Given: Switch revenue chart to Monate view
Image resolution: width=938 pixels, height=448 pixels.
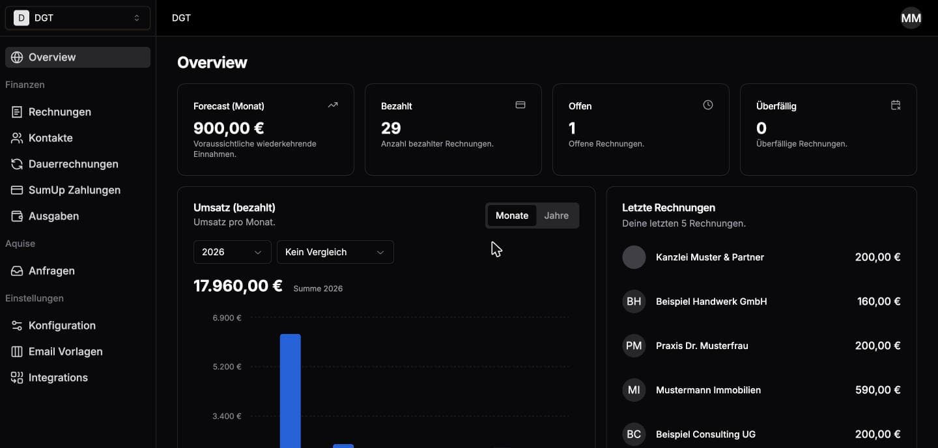Looking at the screenshot, I should pos(512,216).
